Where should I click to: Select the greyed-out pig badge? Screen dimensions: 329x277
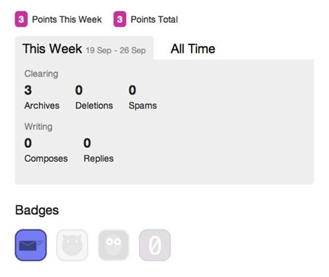(72, 245)
